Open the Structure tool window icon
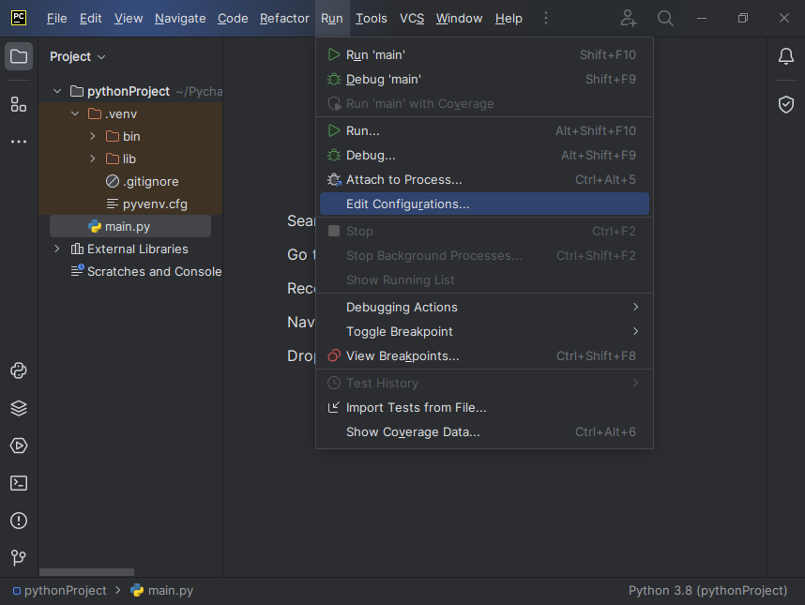805x605 pixels. pyautogui.click(x=19, y=104)
